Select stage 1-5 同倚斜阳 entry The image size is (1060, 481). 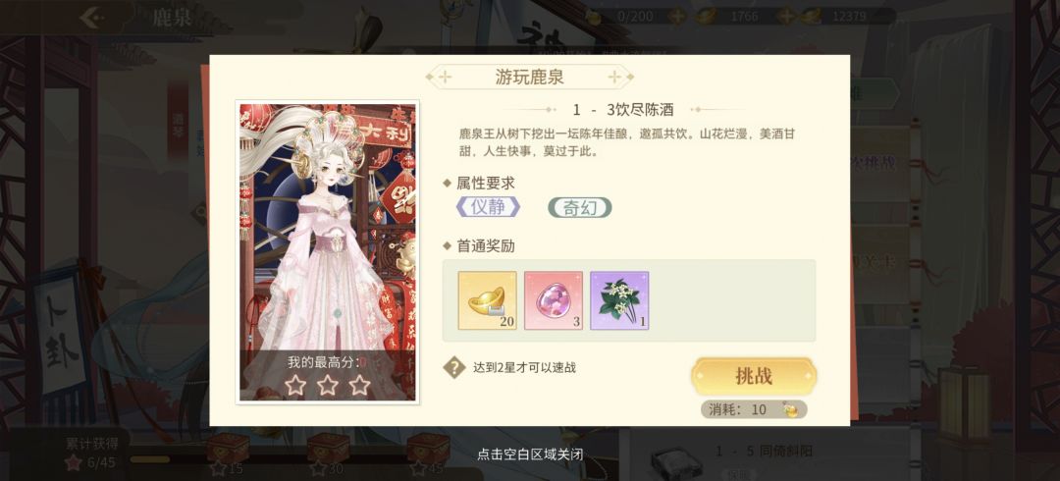pyautogui.click(x=764, y=452)
